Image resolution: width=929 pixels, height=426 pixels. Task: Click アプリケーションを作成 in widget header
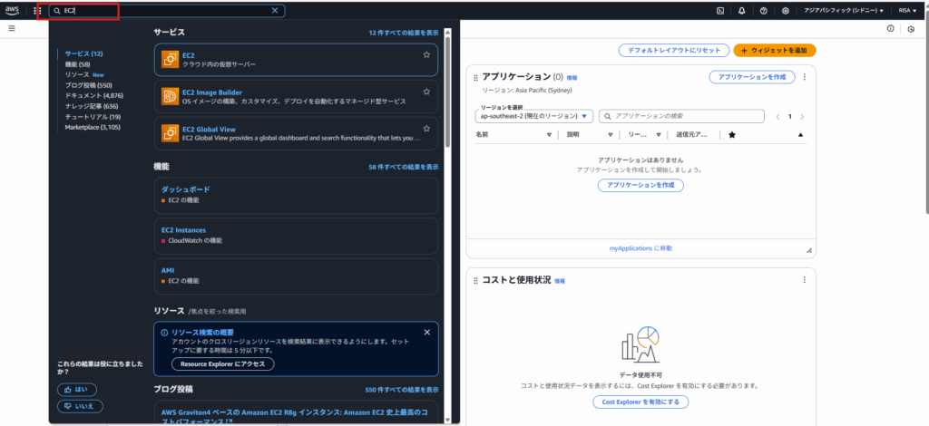752,77
